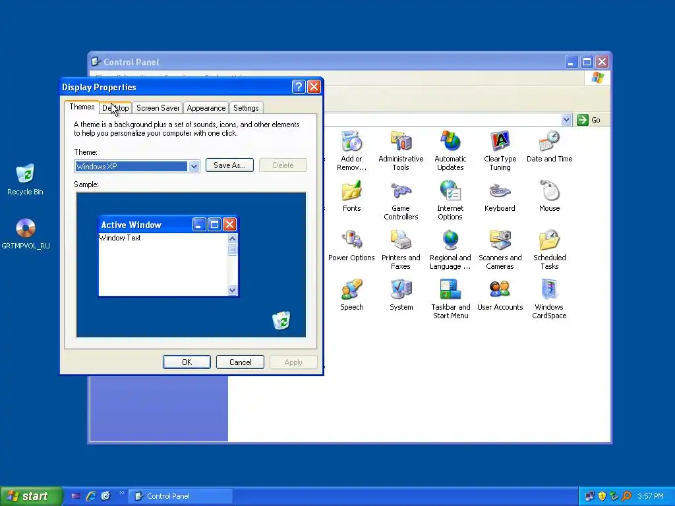Screen dimensions: 675x506
Task: Open Taskbar and Start Menu icon
Action: point(450,290)
